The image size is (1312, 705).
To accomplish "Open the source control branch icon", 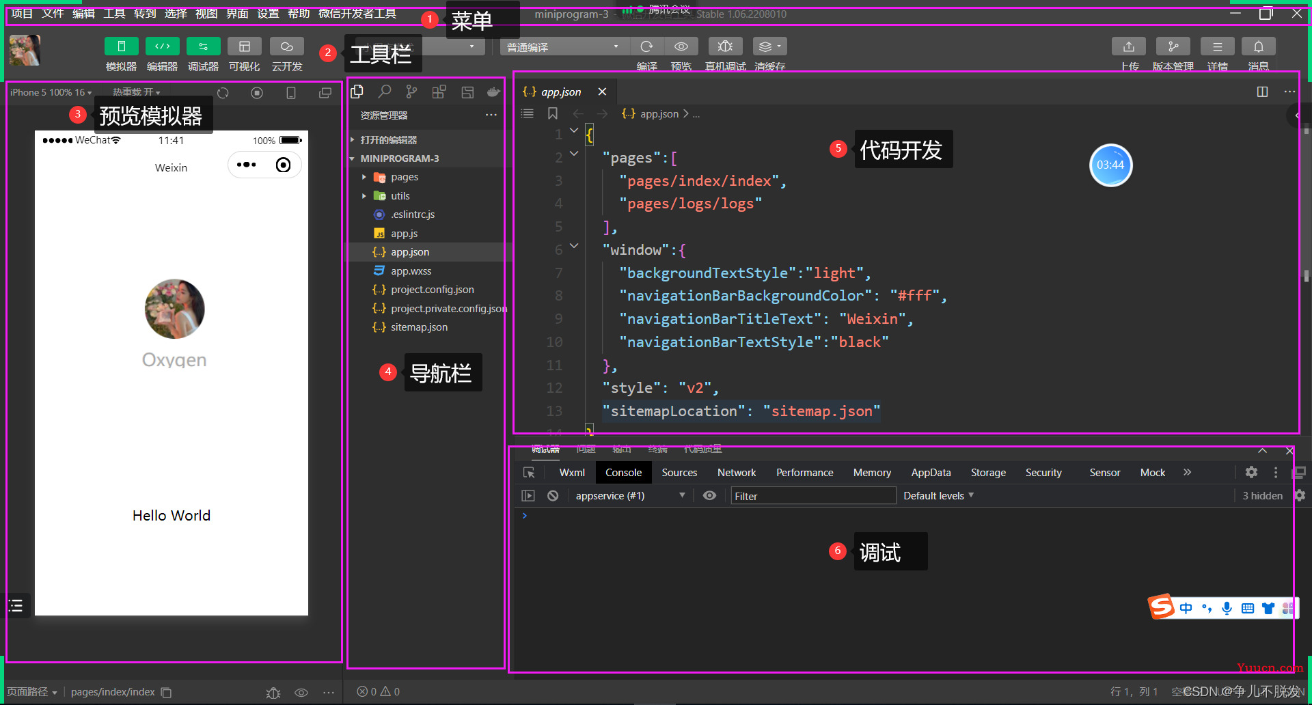I will (x=411, y=92).
